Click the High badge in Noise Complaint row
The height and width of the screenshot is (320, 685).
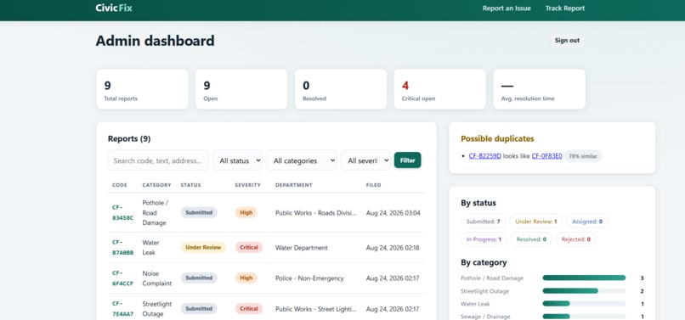246,278
